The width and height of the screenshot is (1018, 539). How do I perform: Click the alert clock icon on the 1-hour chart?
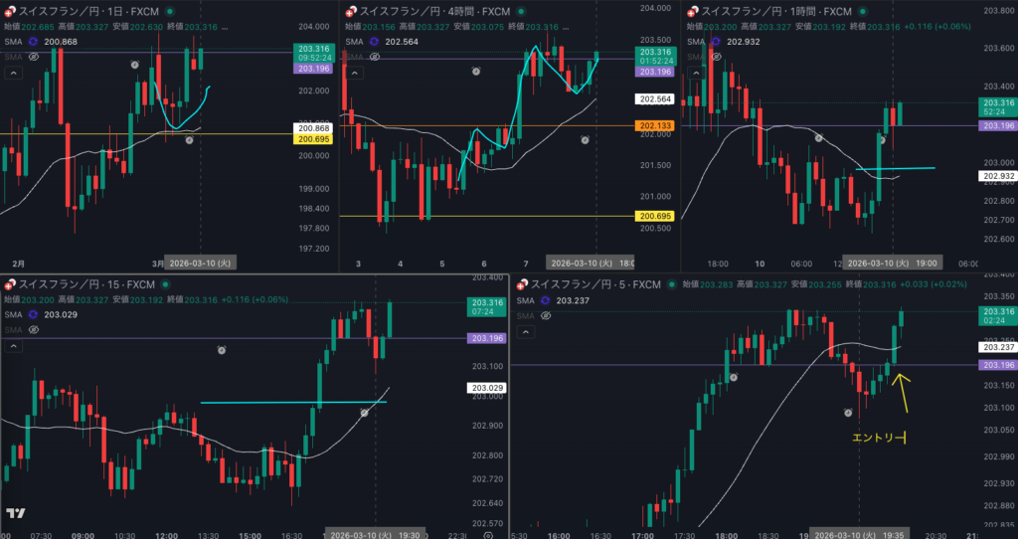[819, 138]
